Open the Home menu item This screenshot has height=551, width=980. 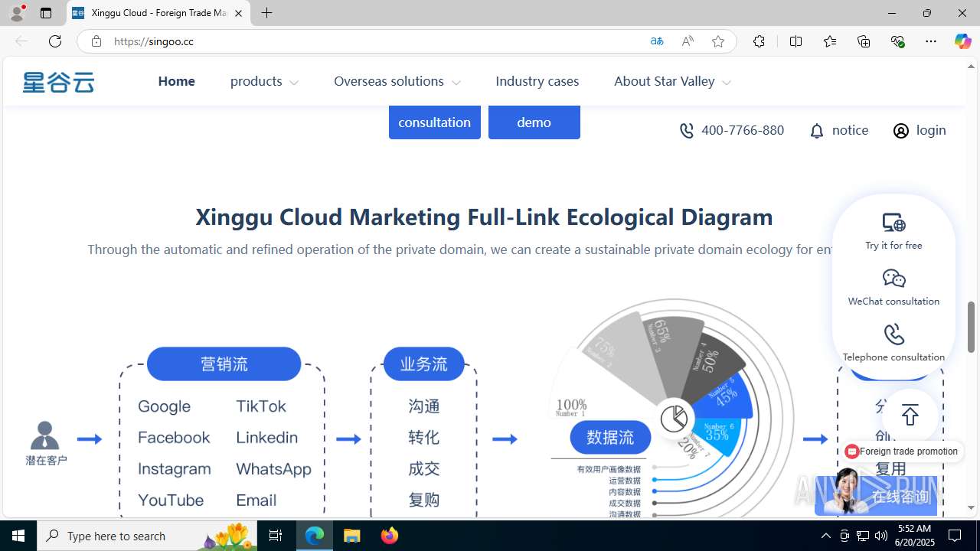click(x=176, y=81)
